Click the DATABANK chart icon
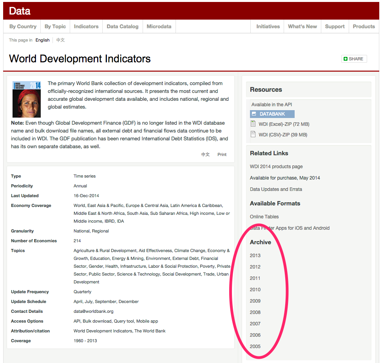 click(x=254, y=114)
